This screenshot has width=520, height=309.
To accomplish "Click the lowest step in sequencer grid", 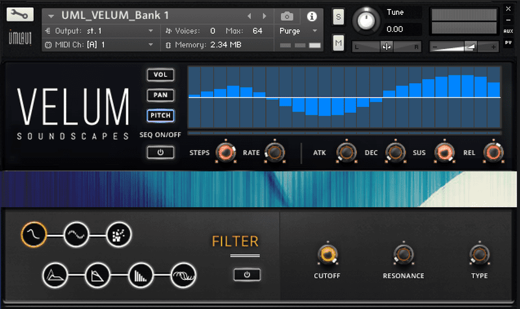I will point(324,106).
